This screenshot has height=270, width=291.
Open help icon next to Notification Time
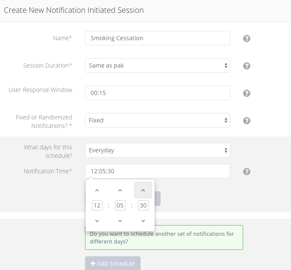(247, 172)
